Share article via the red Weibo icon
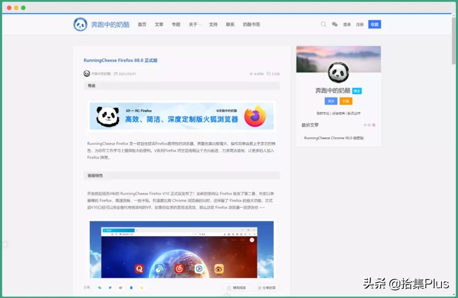This screenshot has height=298, width=458. (x=120, y=287)
